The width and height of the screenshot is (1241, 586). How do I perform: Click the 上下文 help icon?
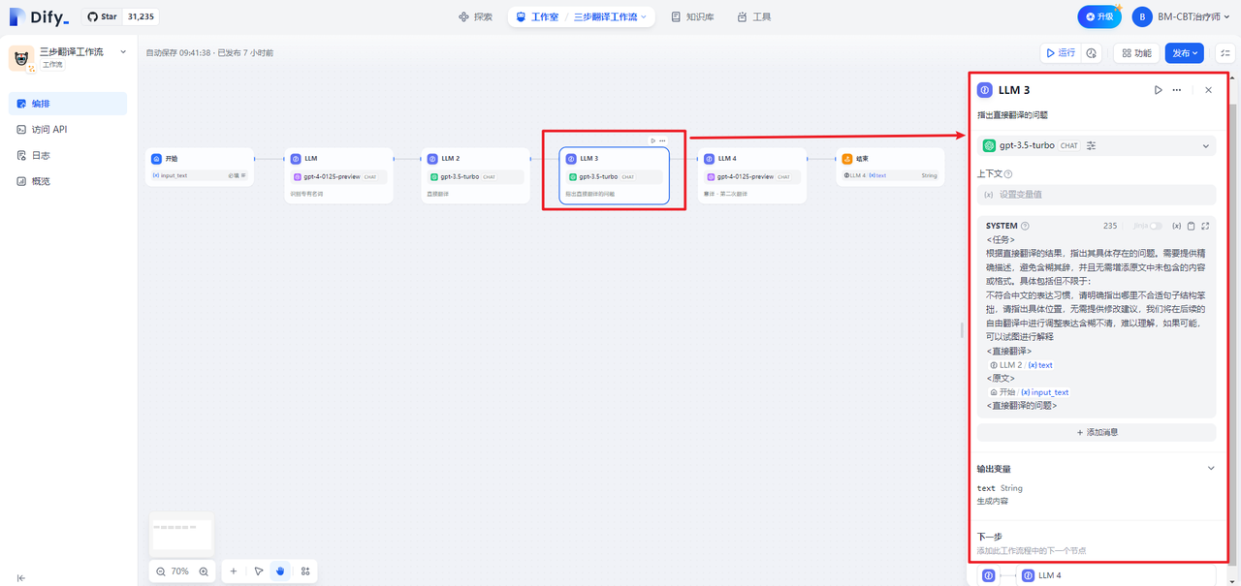pos(1008,174)
